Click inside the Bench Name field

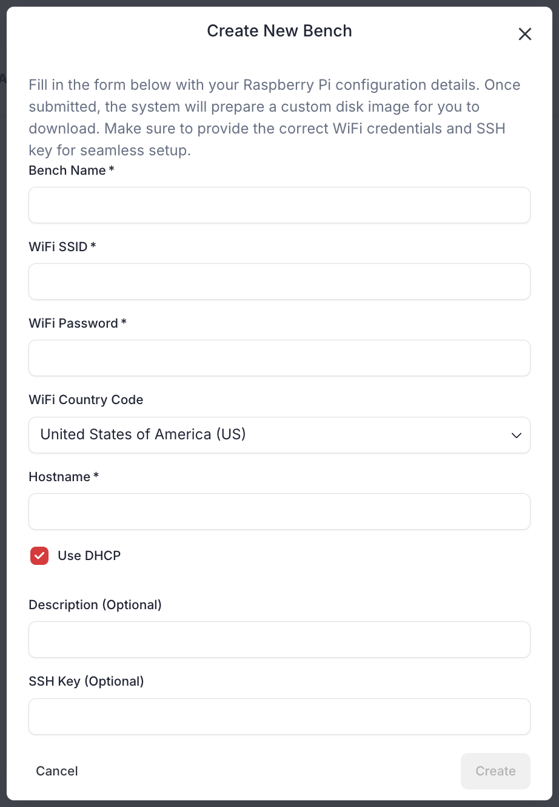(x=279, y=205)
